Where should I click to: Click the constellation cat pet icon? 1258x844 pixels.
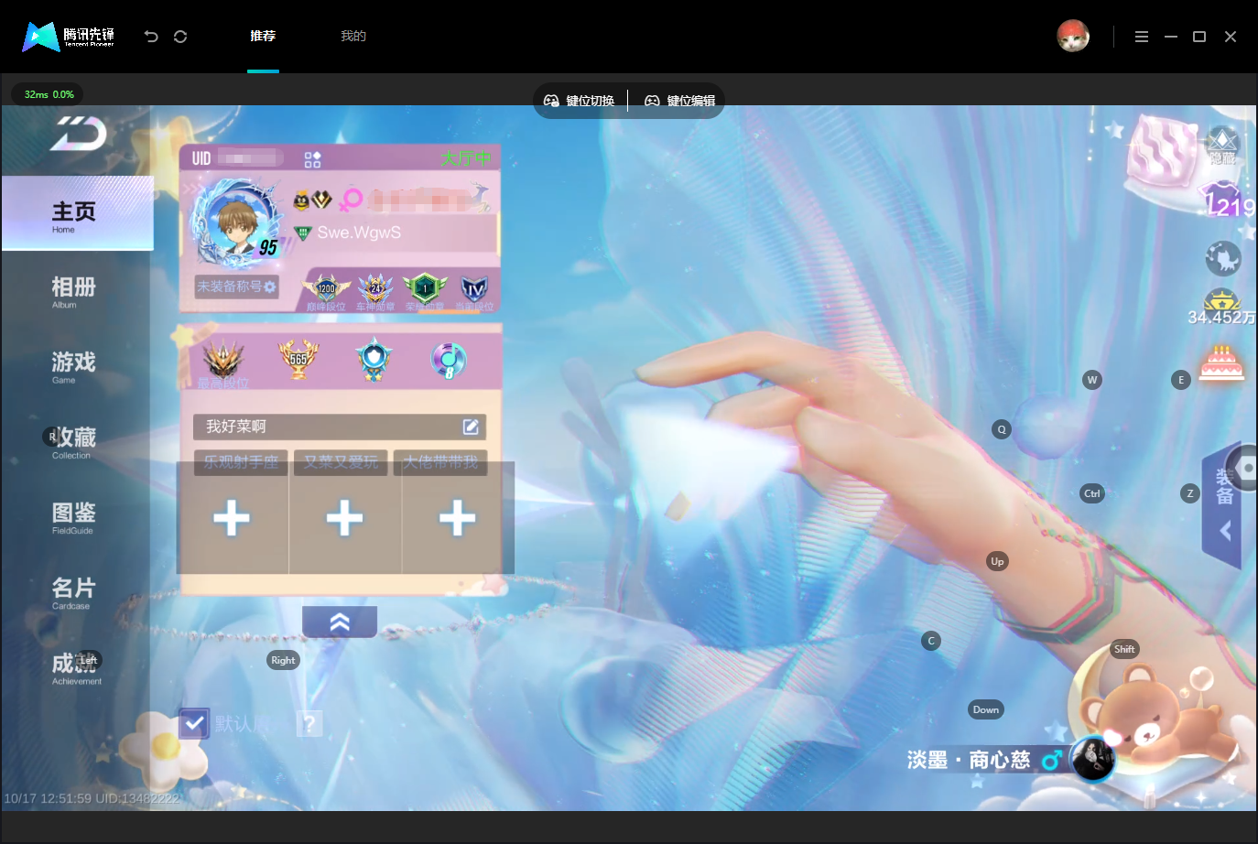(1223, 259)
